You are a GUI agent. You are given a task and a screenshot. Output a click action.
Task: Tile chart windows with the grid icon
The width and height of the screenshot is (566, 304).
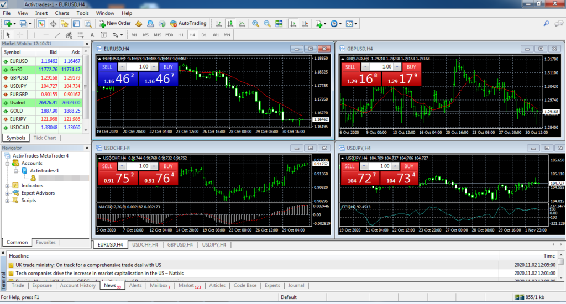(279, 24)
